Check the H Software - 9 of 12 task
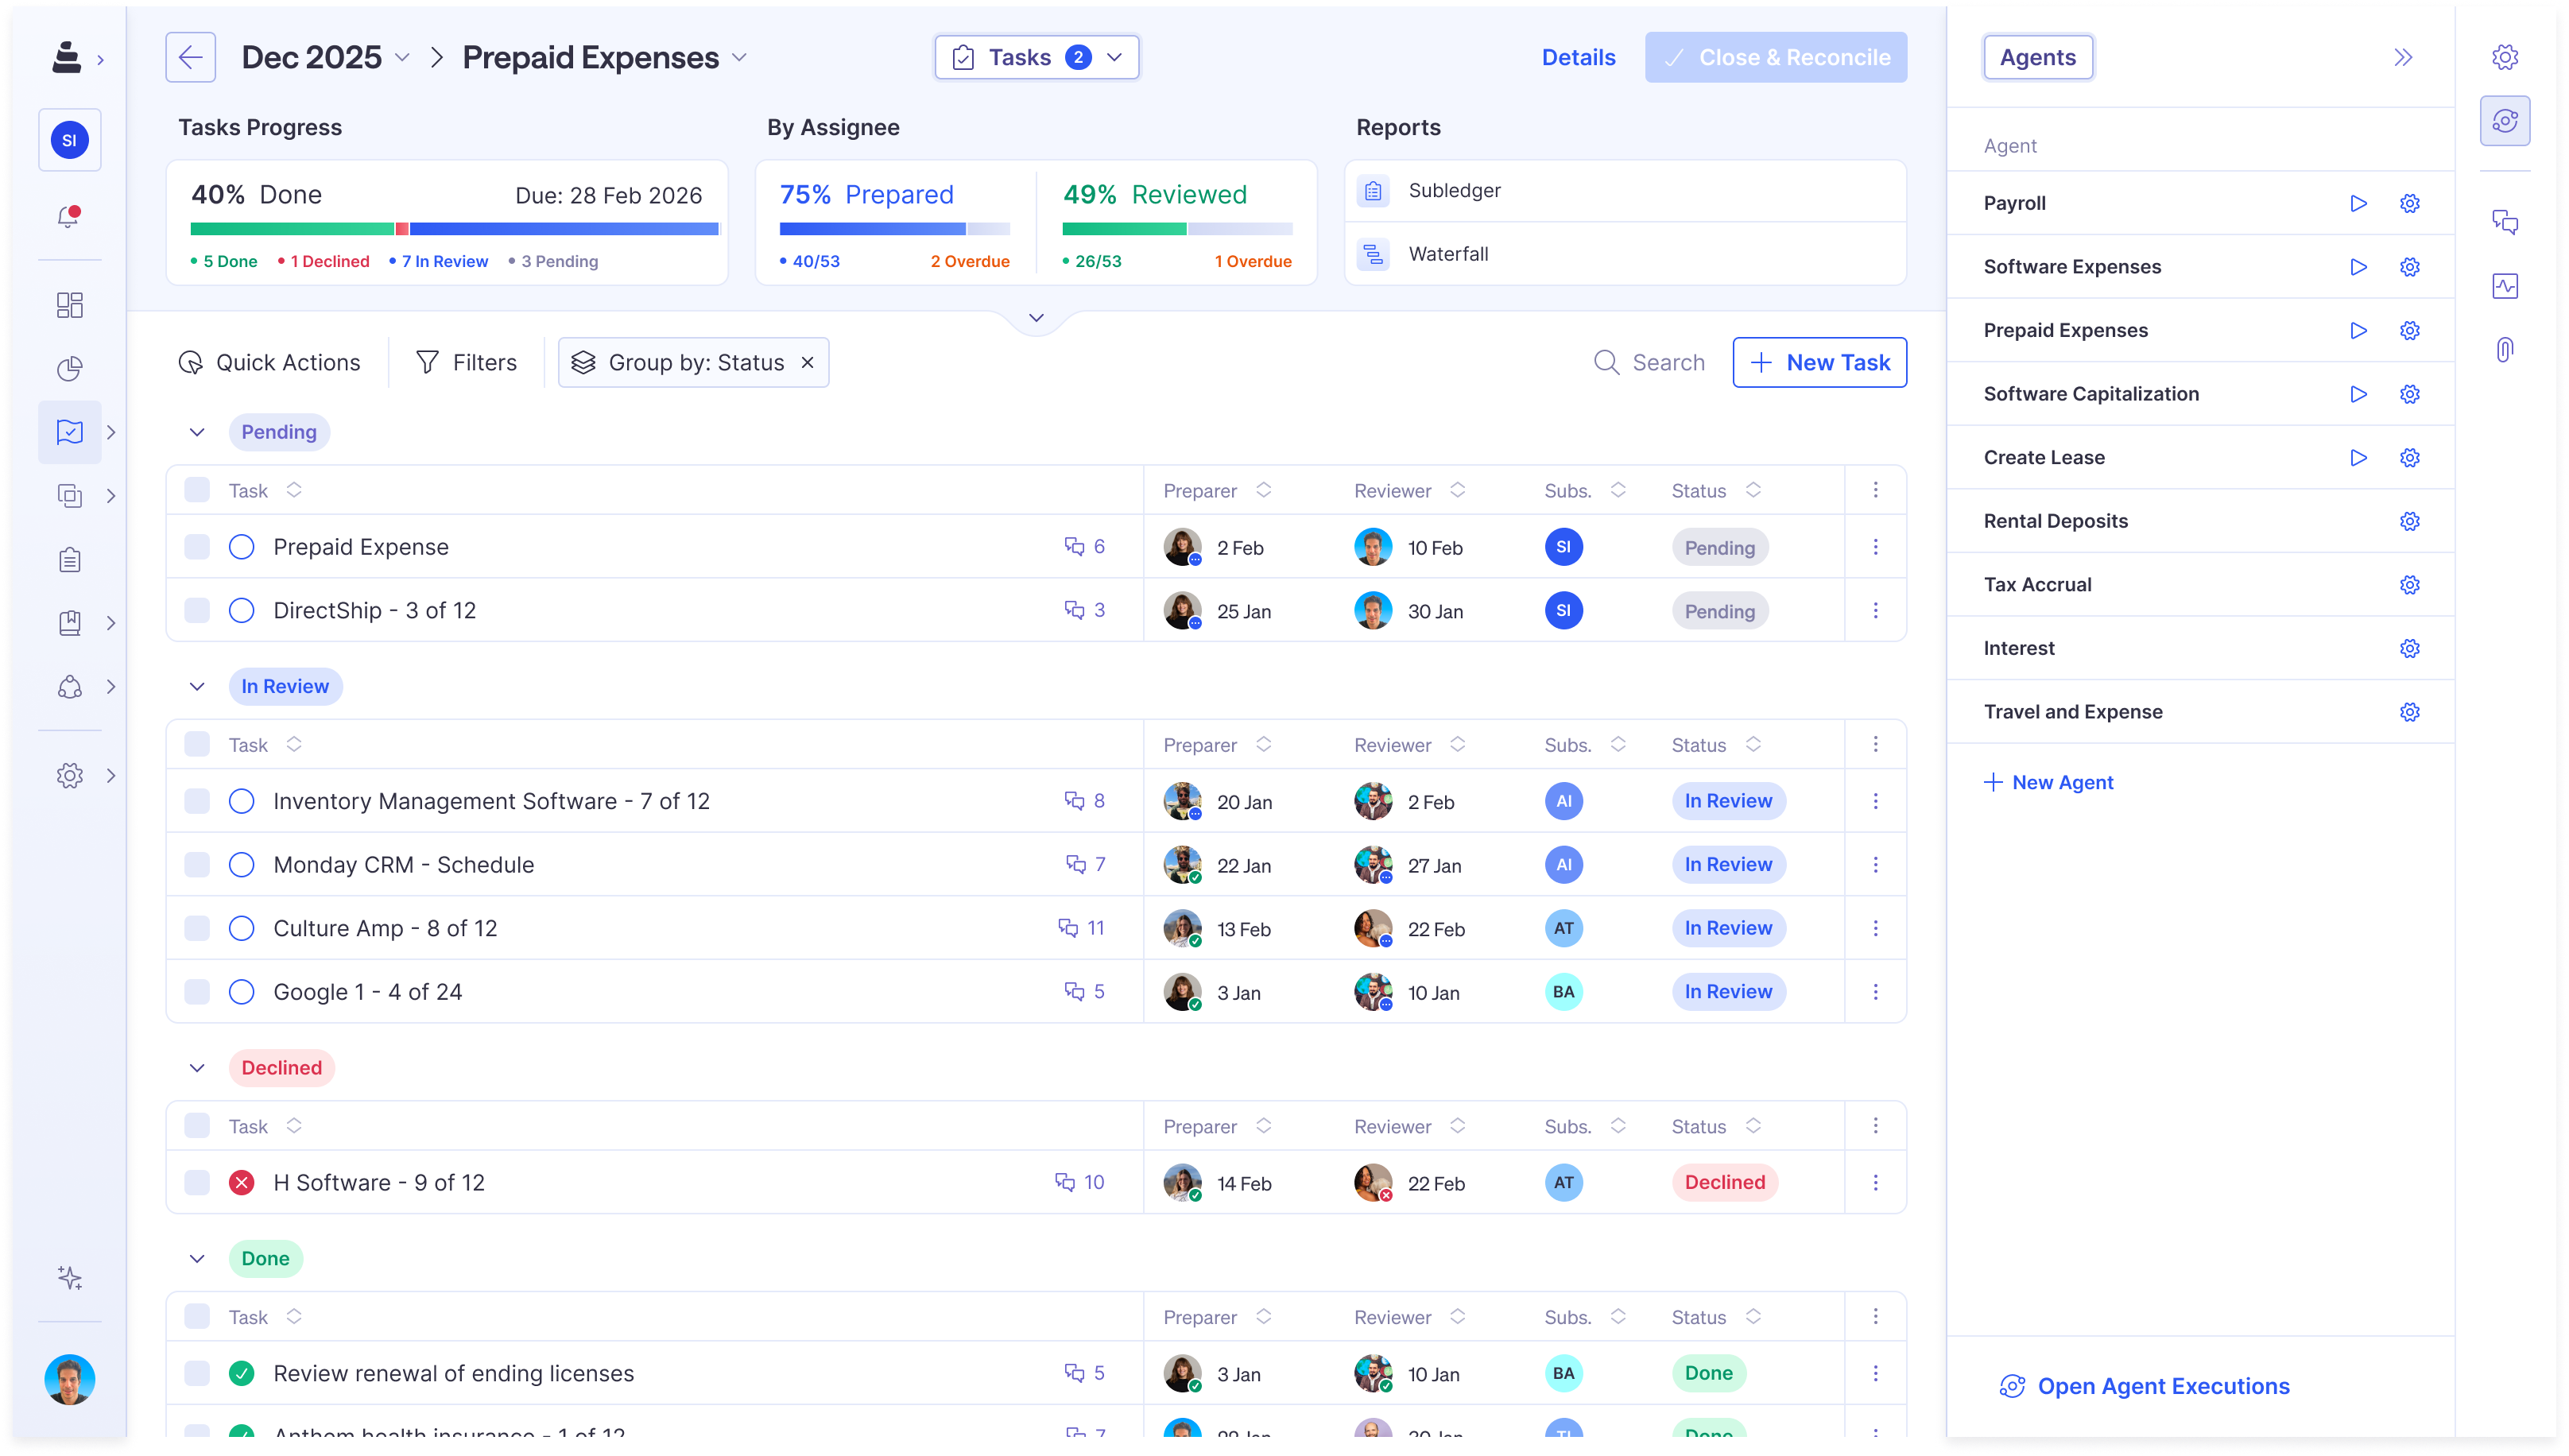The height and width of the screenshot is (1456, 2569). [197, 1182]
